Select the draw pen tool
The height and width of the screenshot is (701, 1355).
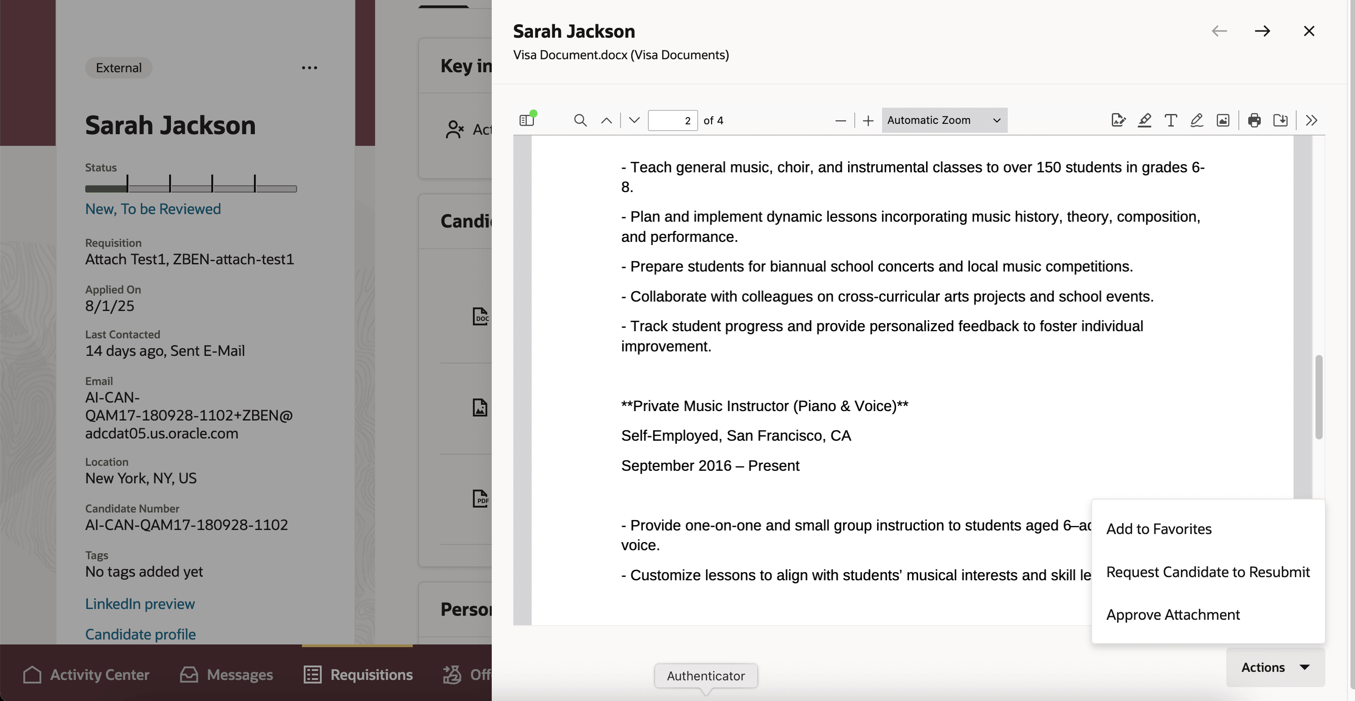point(1197,121)
